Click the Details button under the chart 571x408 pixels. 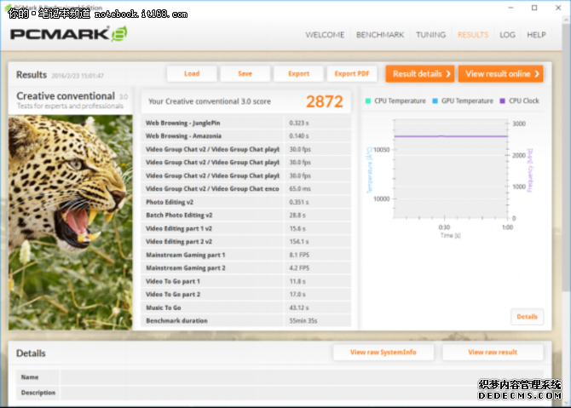click(527, 317)
